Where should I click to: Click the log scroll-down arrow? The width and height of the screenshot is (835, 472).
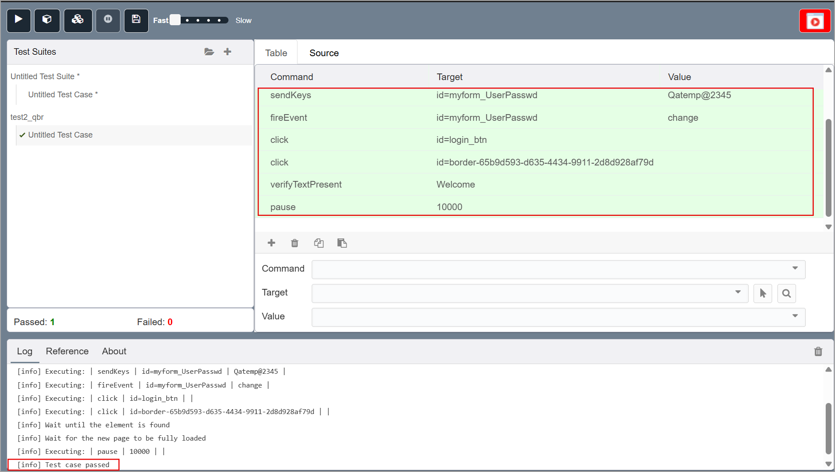[x=829, y=464]
